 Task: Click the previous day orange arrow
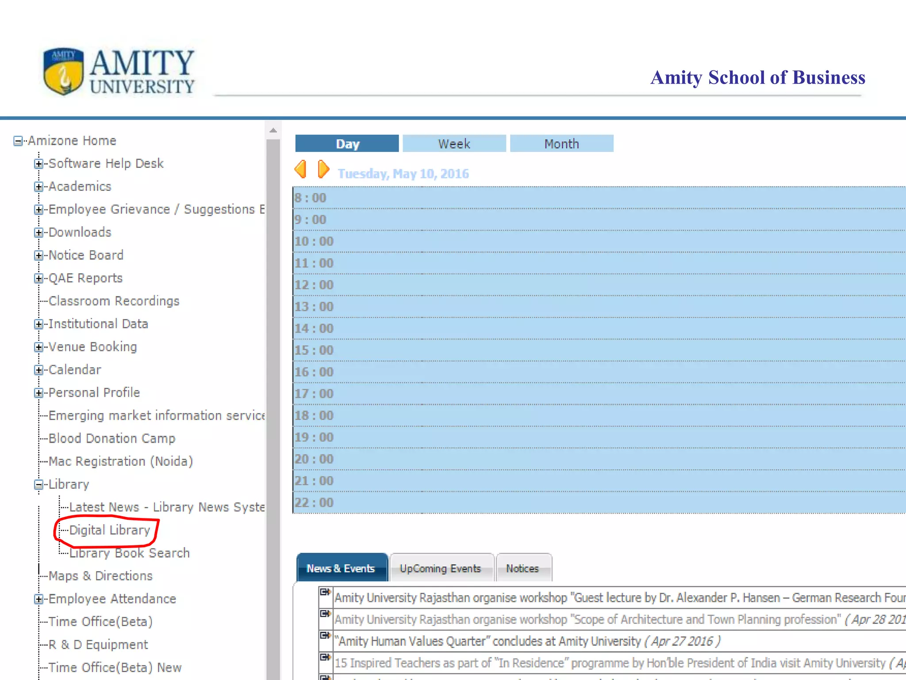coord(301,169)
